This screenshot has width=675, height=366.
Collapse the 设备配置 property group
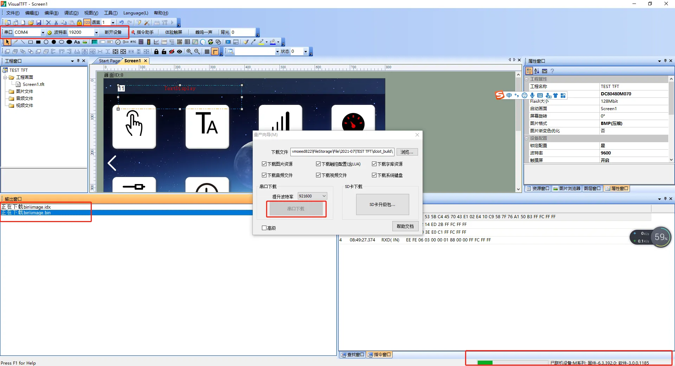point(527,138)
